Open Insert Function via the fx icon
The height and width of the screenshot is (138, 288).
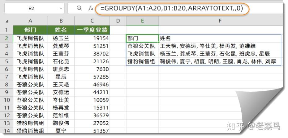point(91,8)
